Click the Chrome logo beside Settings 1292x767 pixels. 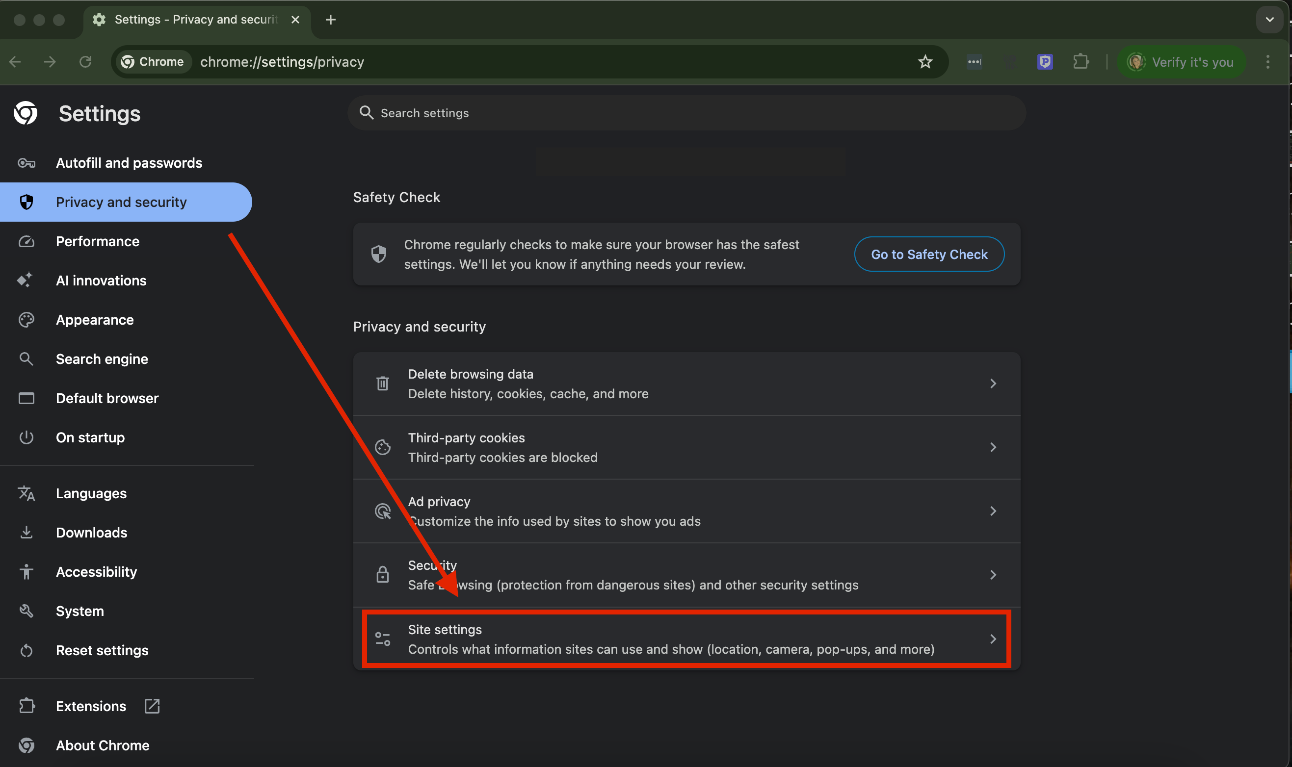pos(26,113)
